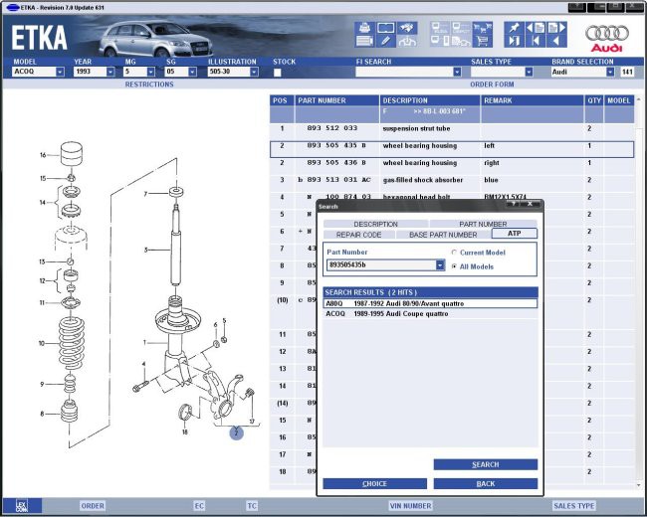Open the MG dropdown

(x=150, y=72)
